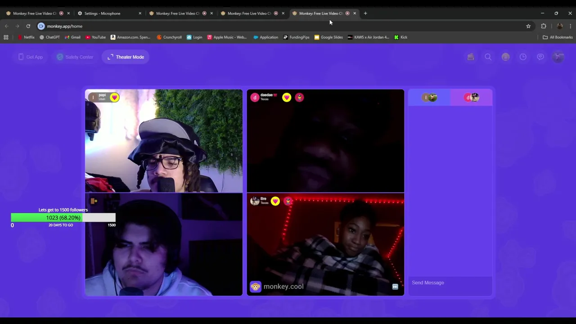Screen dimensions: 576x324
Task: Expand the All Bookmarks folder
Action: [558, 37]
